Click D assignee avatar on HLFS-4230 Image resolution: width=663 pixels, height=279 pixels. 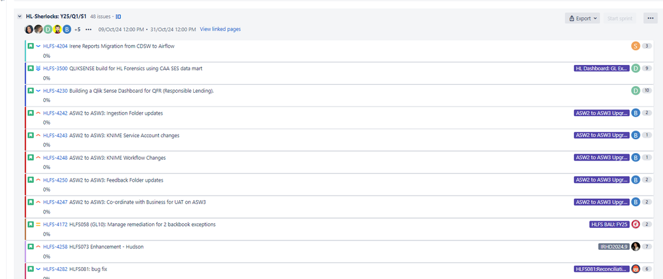pos(636,90)
